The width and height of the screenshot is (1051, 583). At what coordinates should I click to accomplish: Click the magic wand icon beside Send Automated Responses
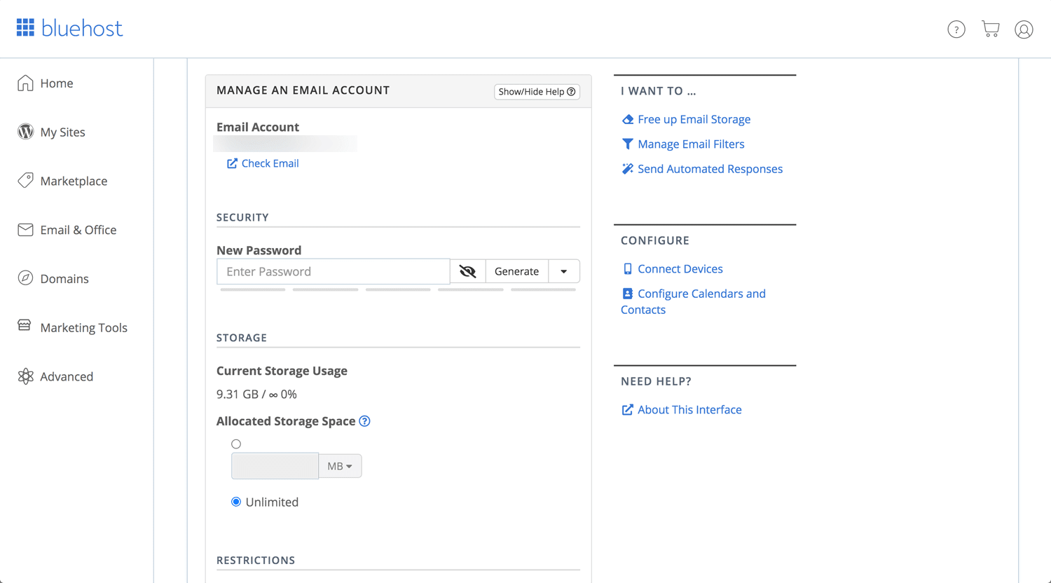coord(628,169)
